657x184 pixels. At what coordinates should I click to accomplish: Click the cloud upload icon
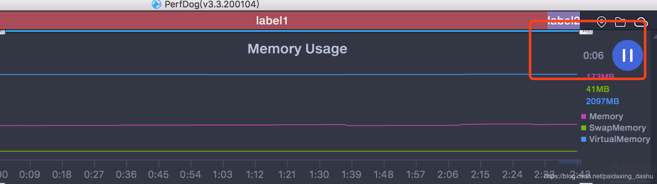point(640,22)
